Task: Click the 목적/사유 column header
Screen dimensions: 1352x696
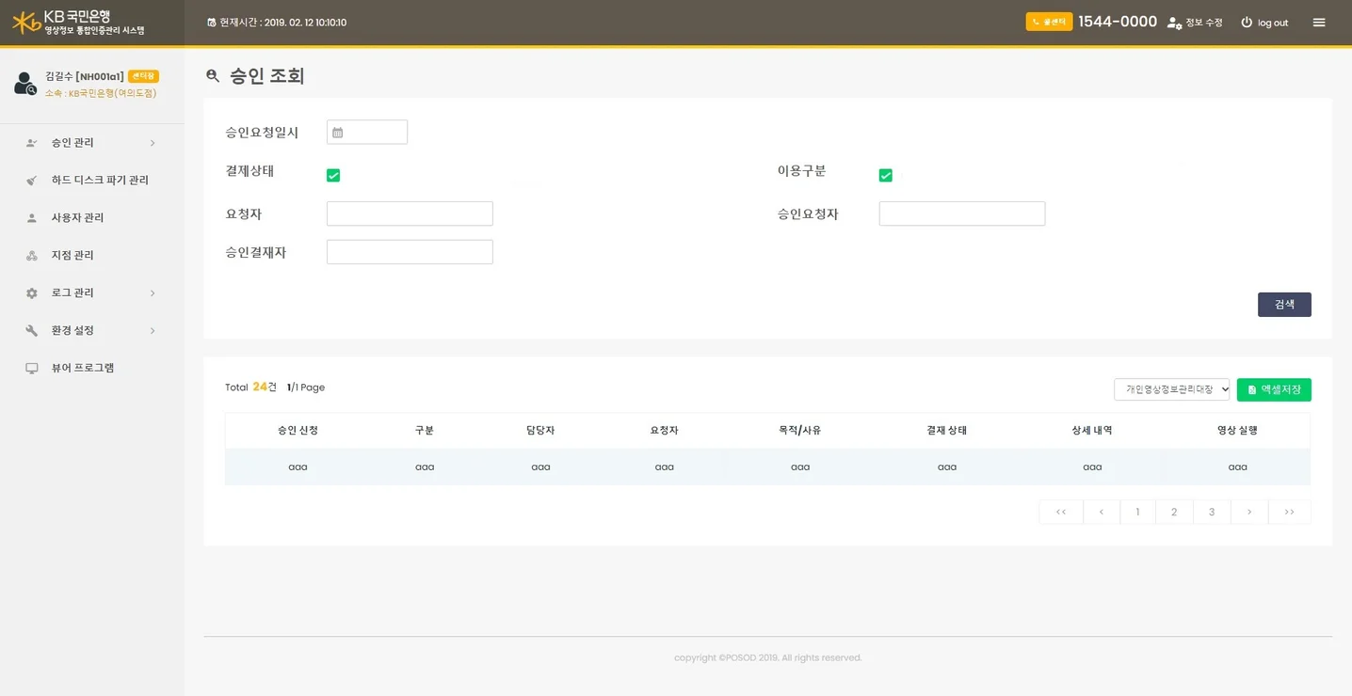Action: (800, 430)
